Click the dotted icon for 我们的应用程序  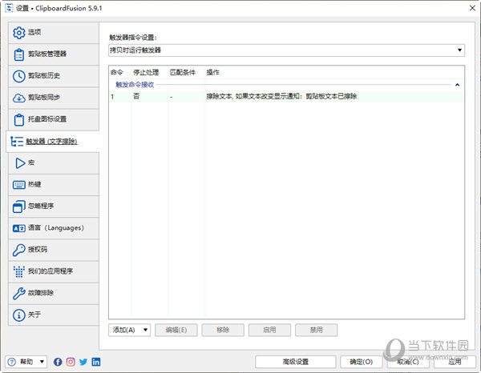18,271
